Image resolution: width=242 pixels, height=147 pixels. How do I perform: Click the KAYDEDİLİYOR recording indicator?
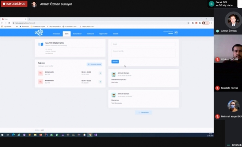tap(14, 4)
